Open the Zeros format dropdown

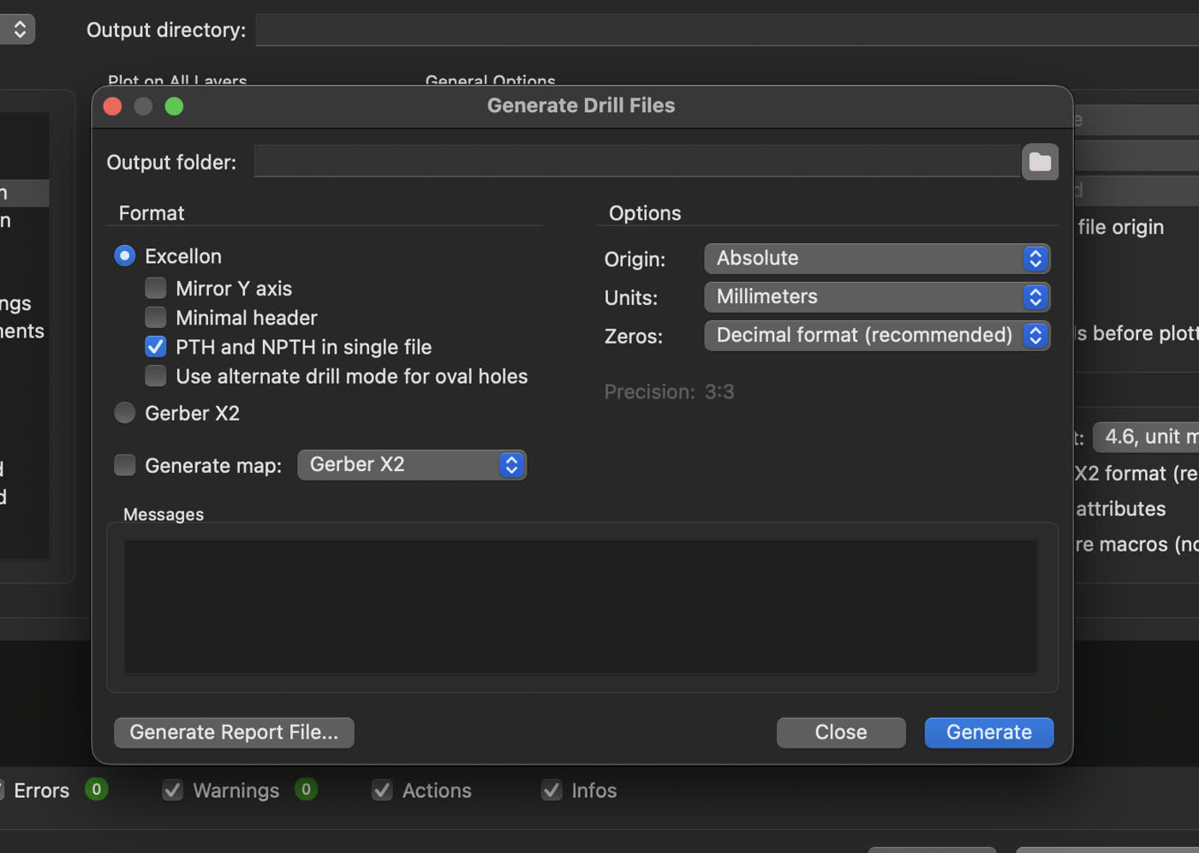coord(875,335)
